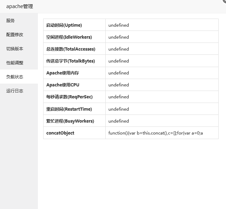Viewport: 226px width, 209px height.
Task: Click 总连接数(TotalAccesses) label cell
Action: click(x=74, y=49)
